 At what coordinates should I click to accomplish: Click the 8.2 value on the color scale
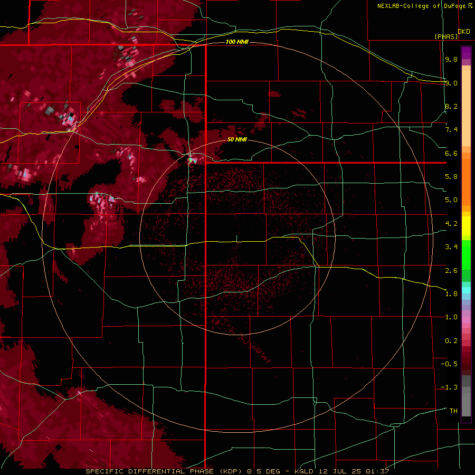[x=451, y=106]
